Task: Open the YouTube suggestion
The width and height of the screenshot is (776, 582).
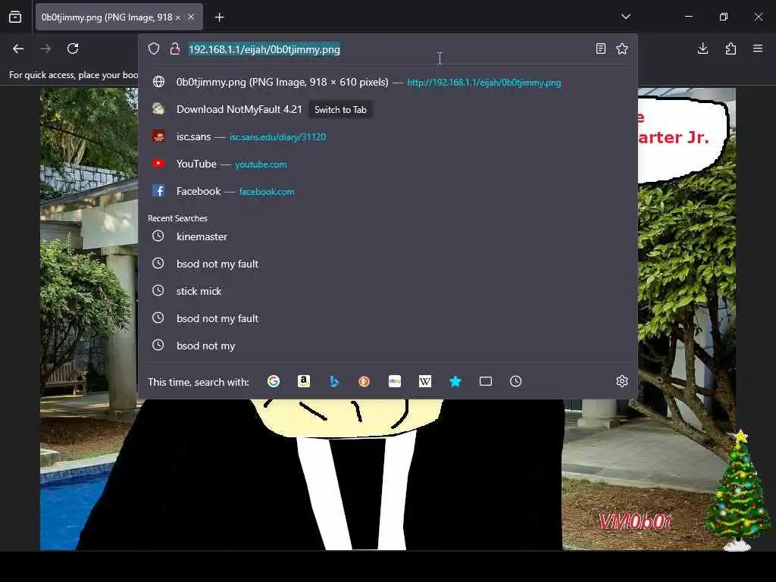Action: (387, 164)
